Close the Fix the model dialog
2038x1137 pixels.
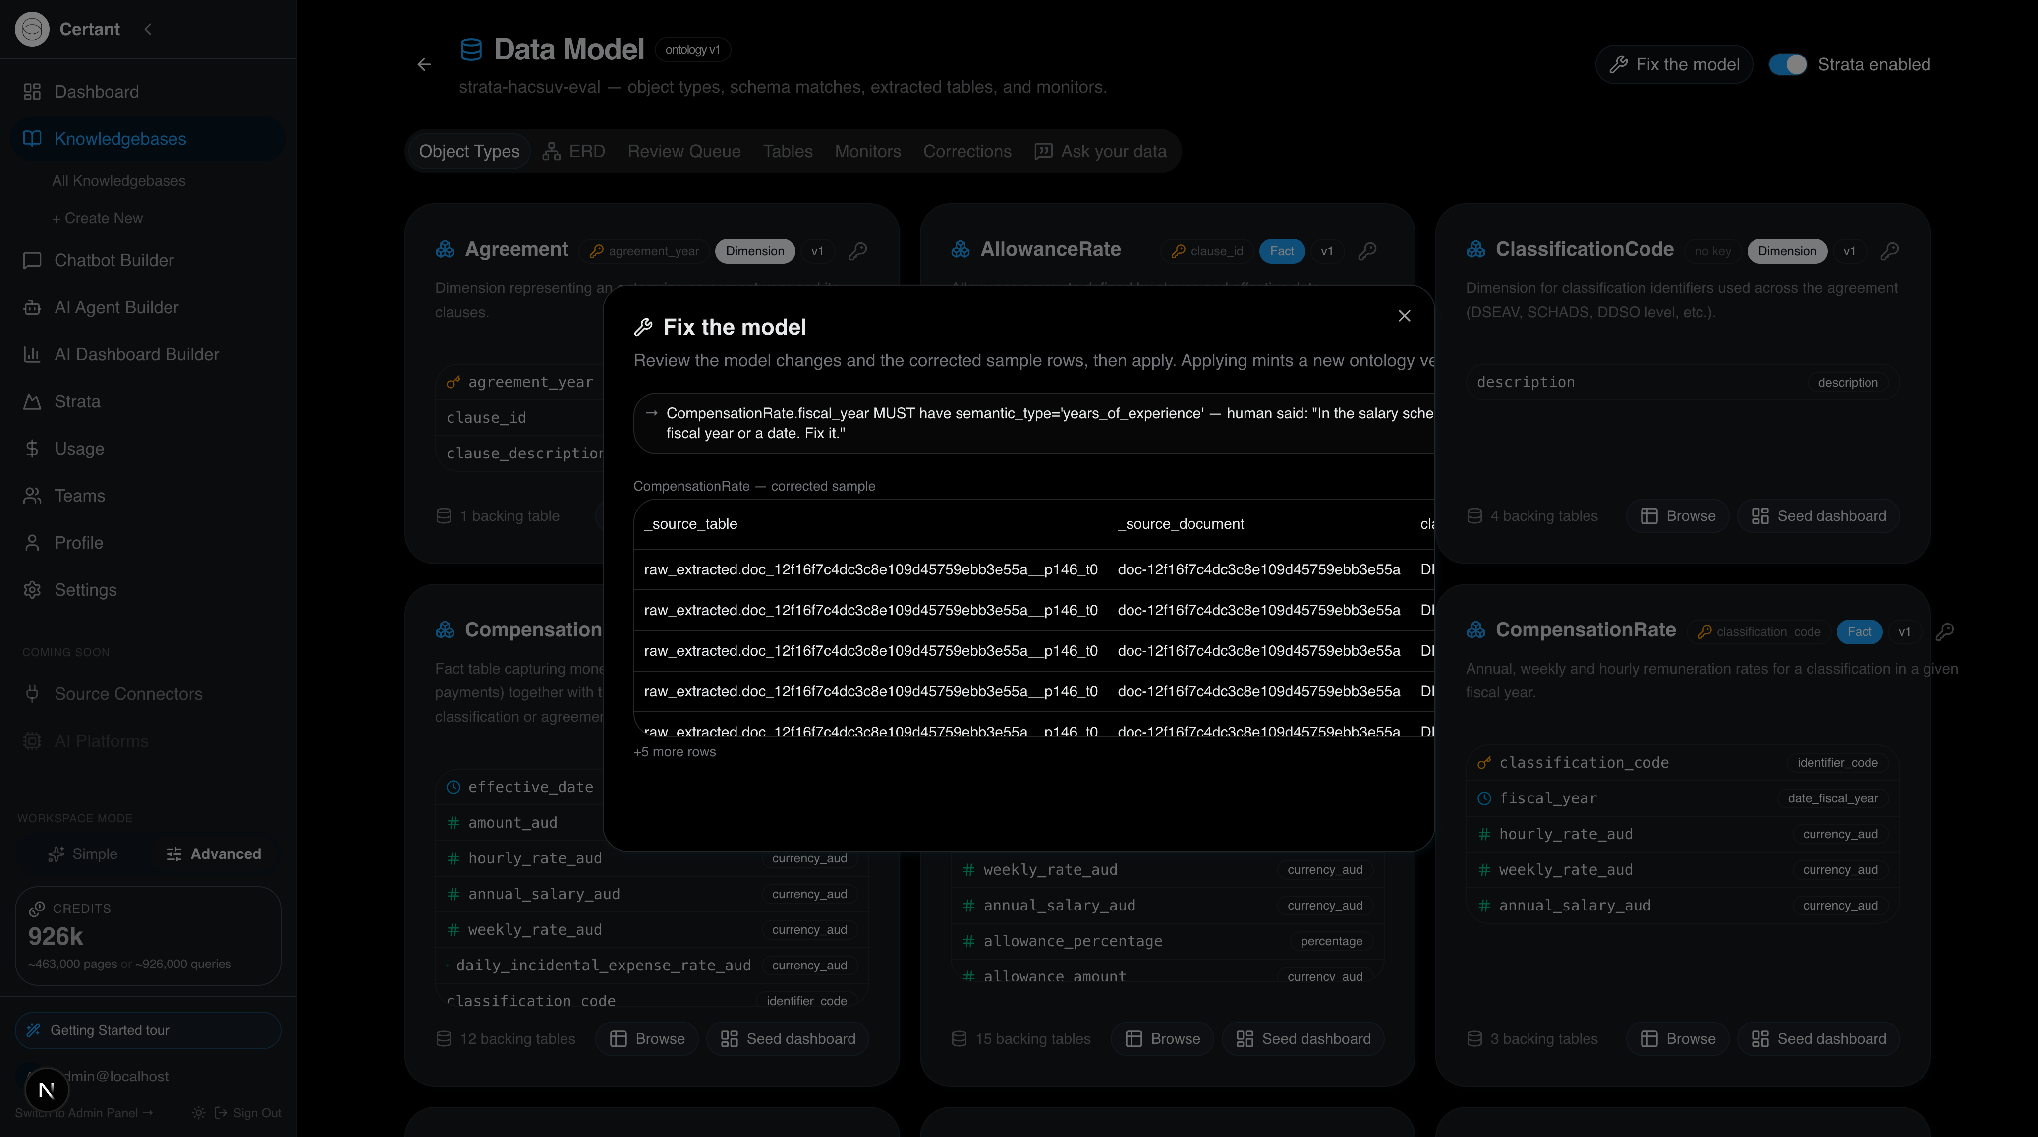(1404, 316)
